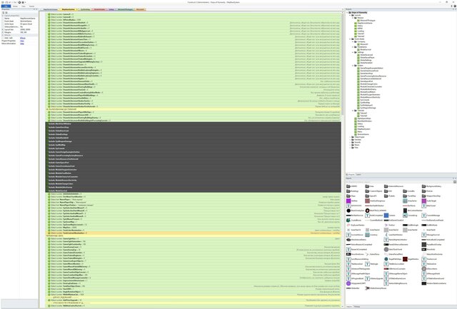Viewport: 457px width, 309px height.
Task: Collapse the Event sheets folder in project tree
Action: [350, 39]
